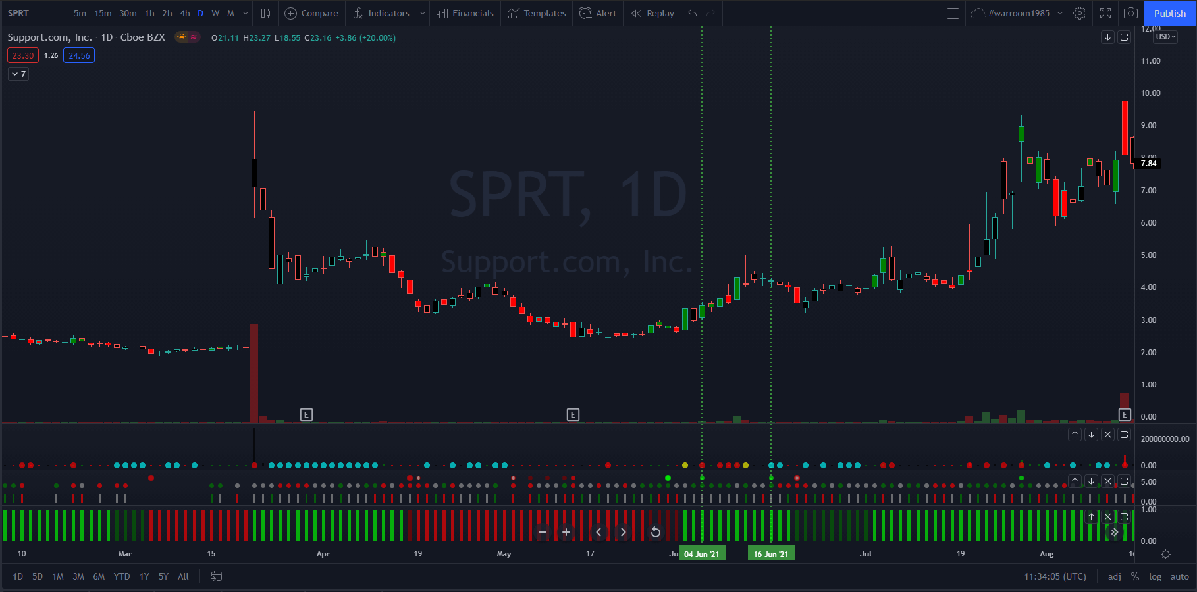Select the 4h timeframe
This screenshot has width=1197, height=592.
(185, 13)
